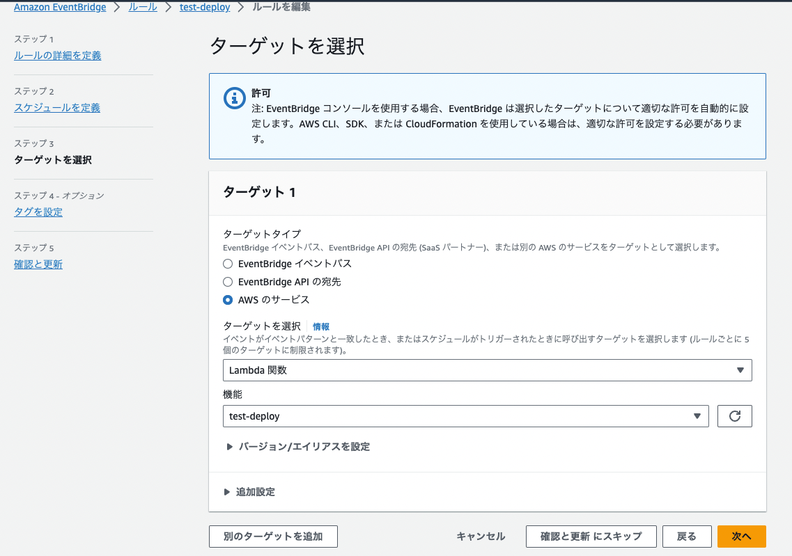Click the refresh functions icon button

tap(734, 416)
